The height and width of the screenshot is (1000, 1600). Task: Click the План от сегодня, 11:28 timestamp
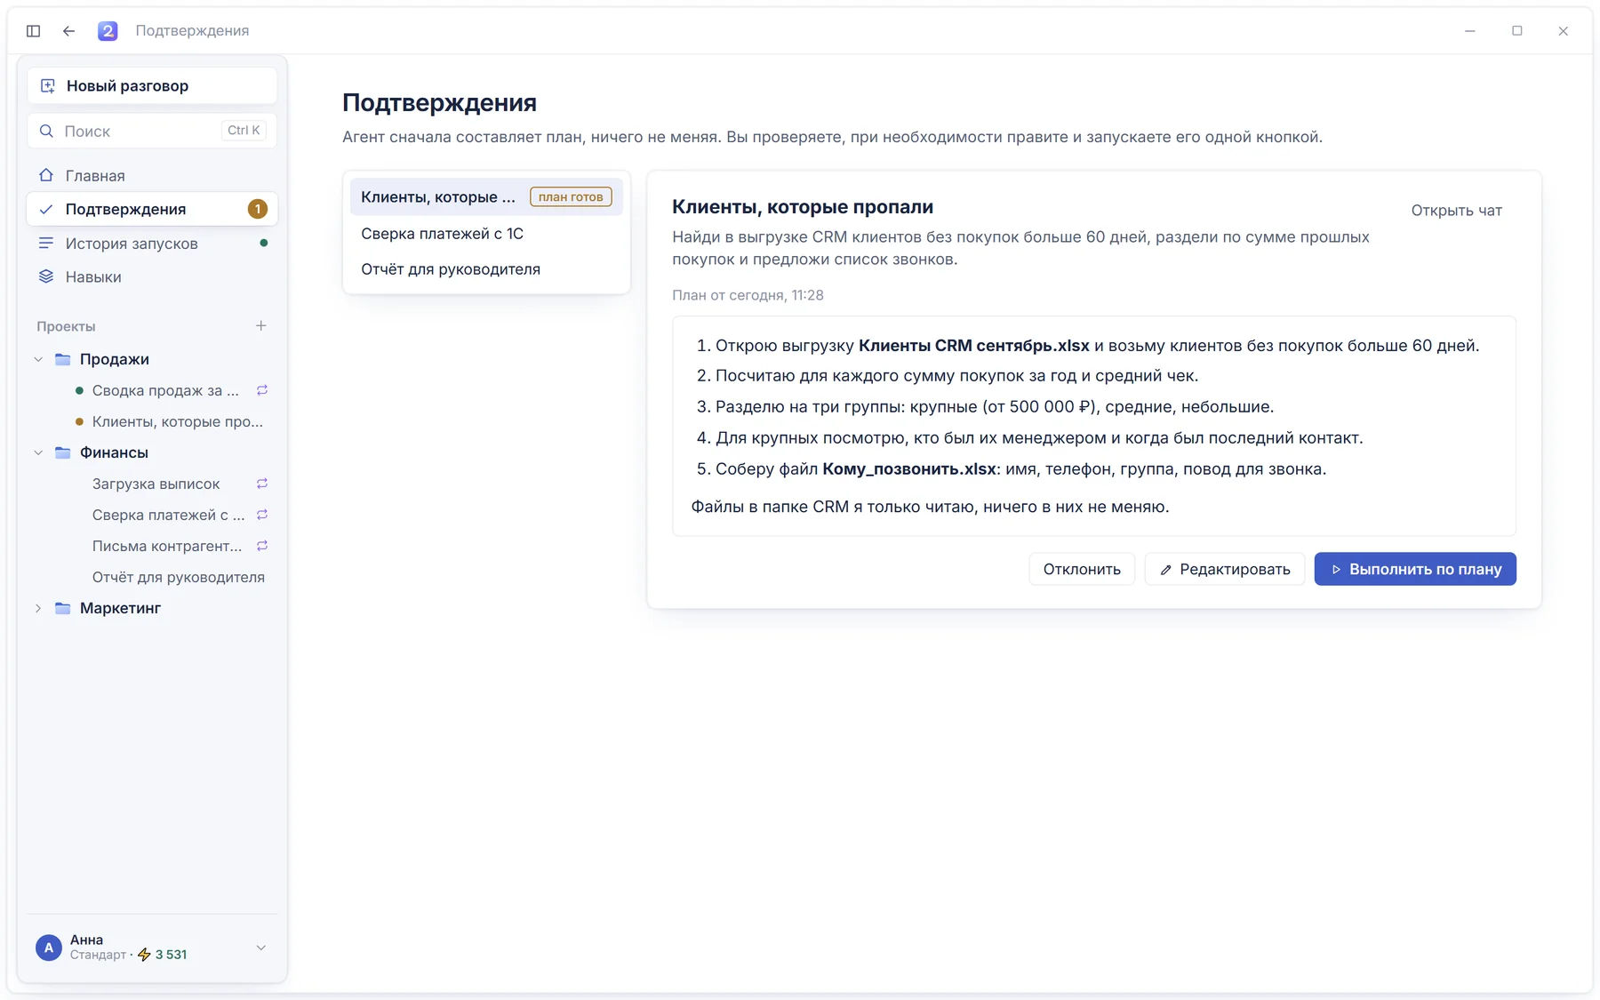tap(748, 295)
